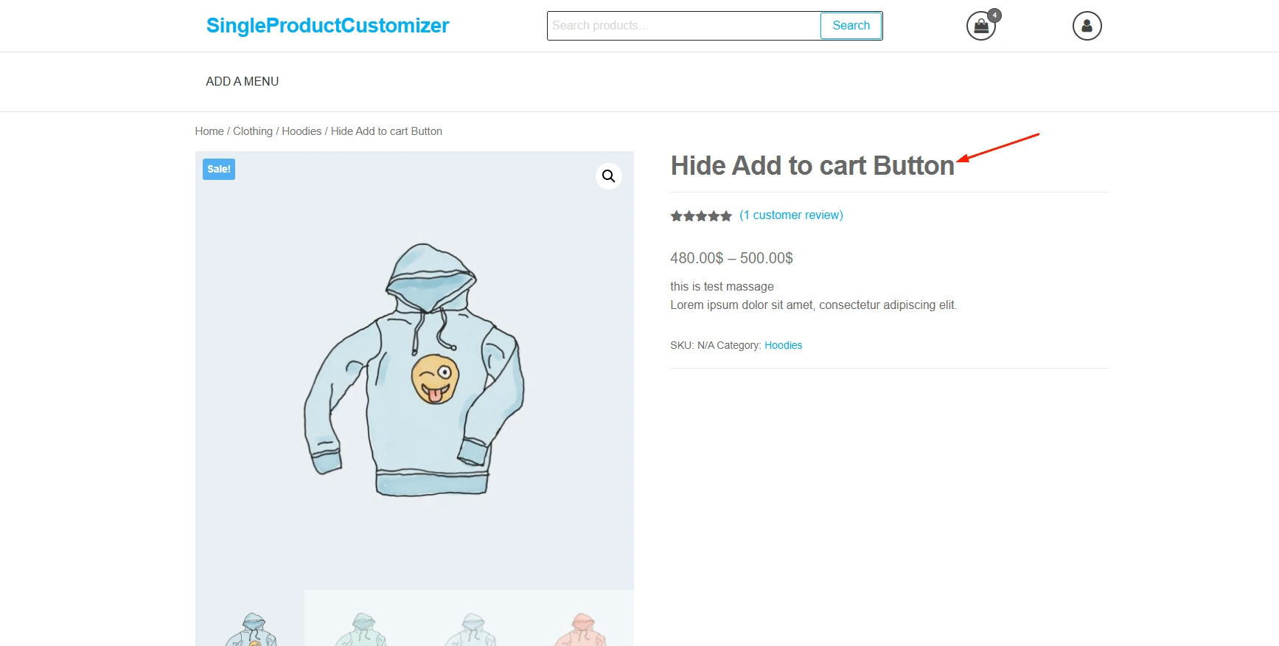
Task: Click the main hoodie product image
Action: point(414,370)
